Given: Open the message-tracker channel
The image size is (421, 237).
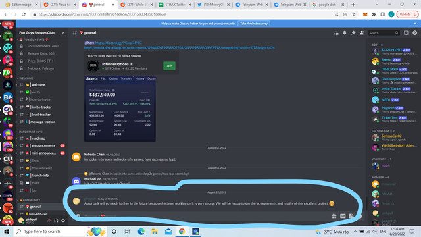Looking at the screenshot, I should 41,122.
